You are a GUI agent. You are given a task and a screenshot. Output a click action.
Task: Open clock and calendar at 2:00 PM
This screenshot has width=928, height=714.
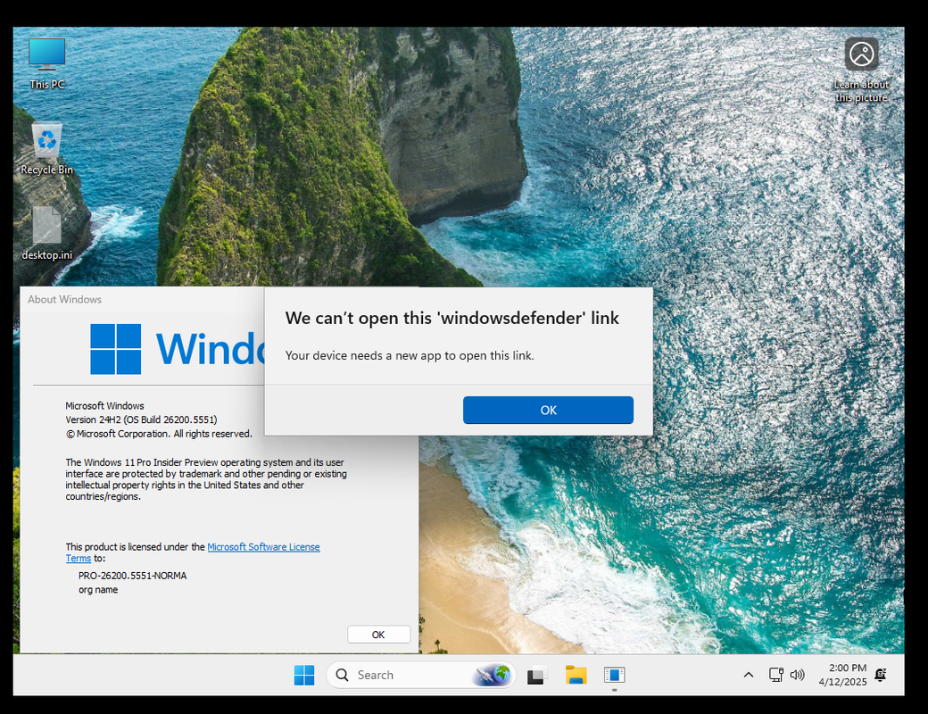[842, 675]
